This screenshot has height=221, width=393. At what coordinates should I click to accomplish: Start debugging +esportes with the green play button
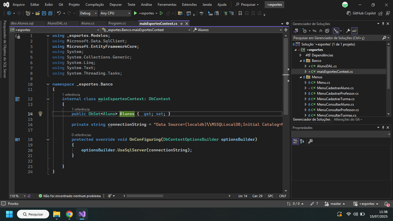point(136,13)
